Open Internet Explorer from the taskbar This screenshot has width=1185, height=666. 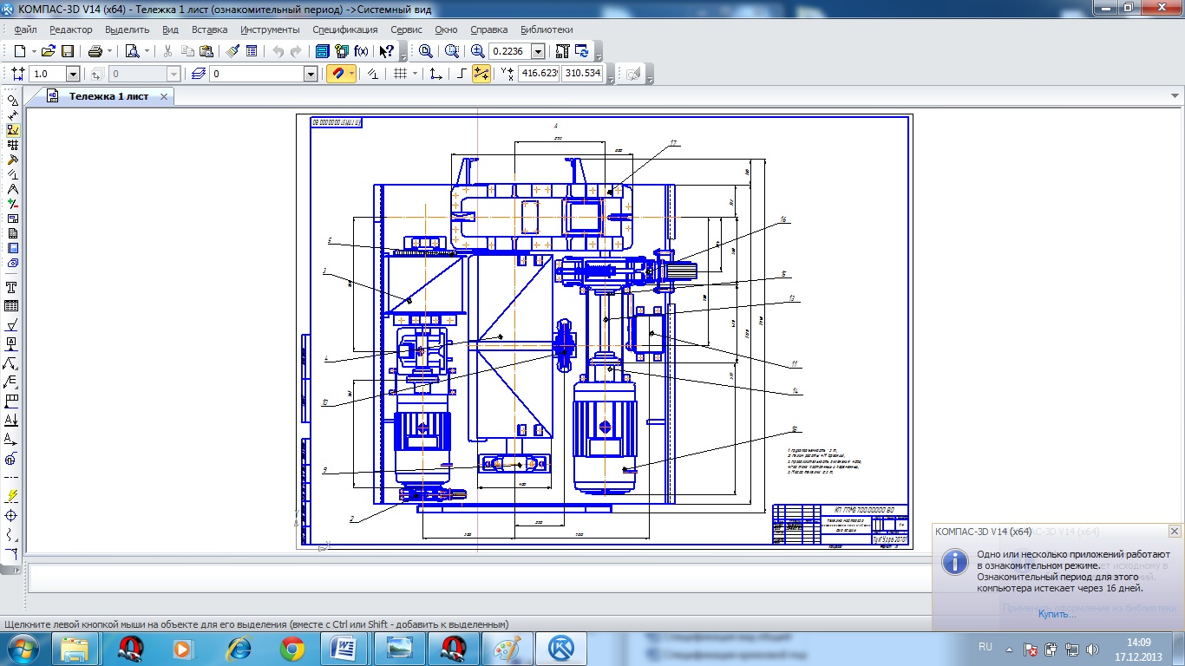click(239, 649)
